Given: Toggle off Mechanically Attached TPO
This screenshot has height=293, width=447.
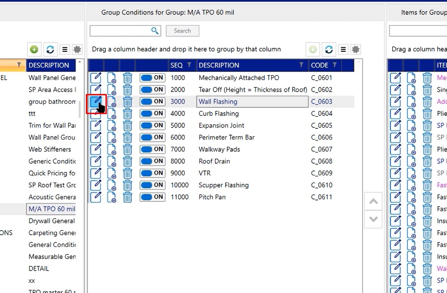Looking at the screenshot, I should (x=152, y=78).
